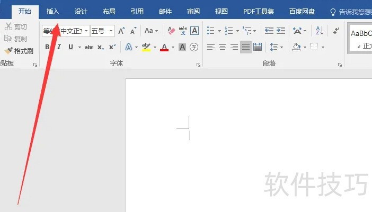Screen dimensions: 372x212
Task: Open the clipboard pane dialog launcher
Action: 35,64
